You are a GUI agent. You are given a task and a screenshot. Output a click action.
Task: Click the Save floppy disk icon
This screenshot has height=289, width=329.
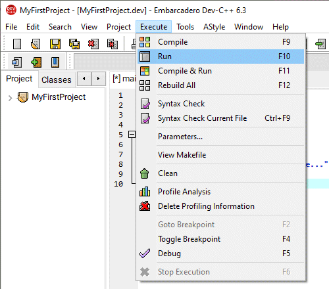click(55, 44)
